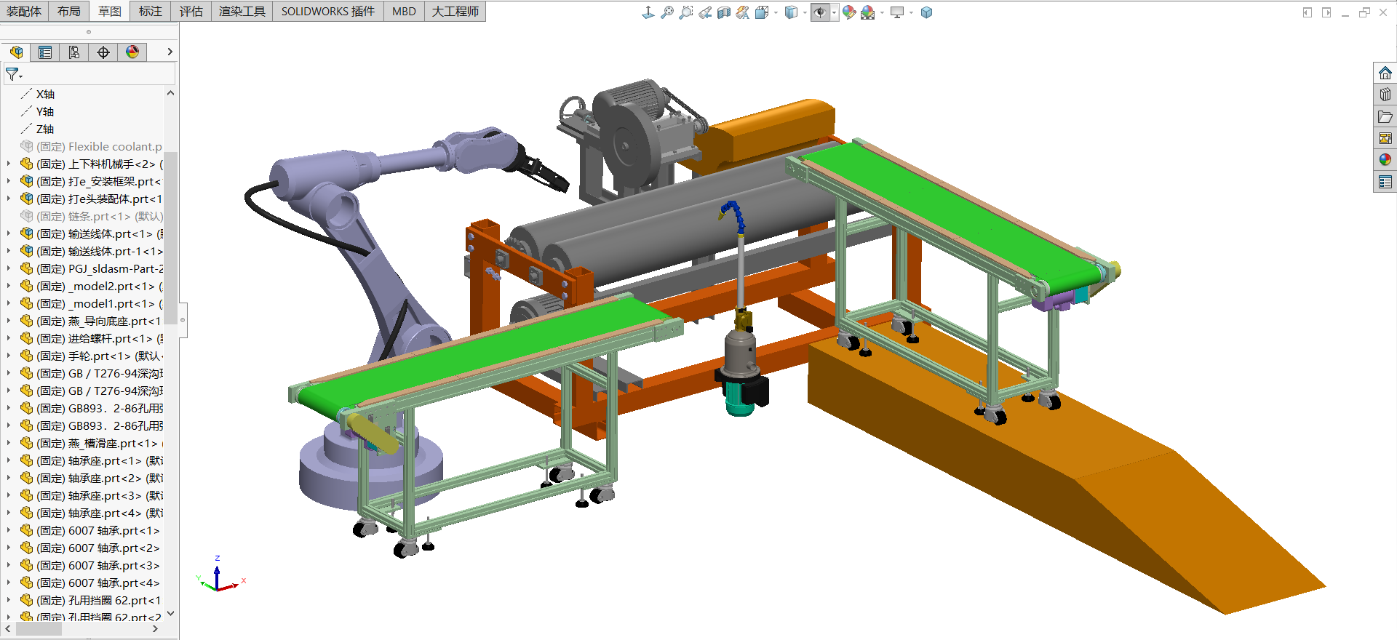The height and width of the screenshot is (640, 1397).
Task: Click tree horizontal scrollbar thumb
Action: (x=39, y=629)
